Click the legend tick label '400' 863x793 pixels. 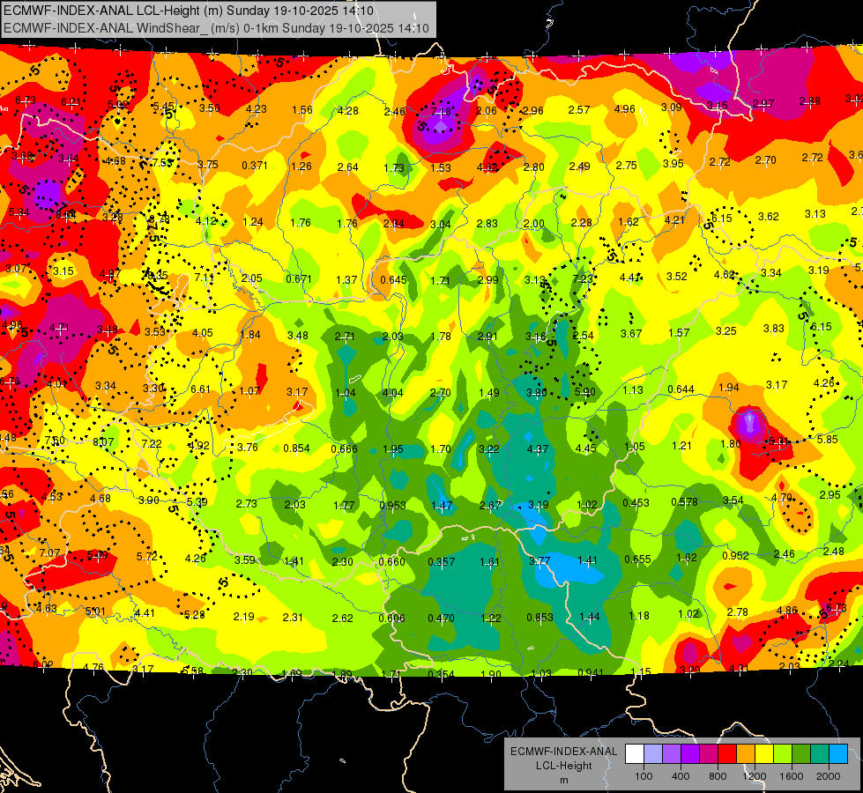coord(681,776)
